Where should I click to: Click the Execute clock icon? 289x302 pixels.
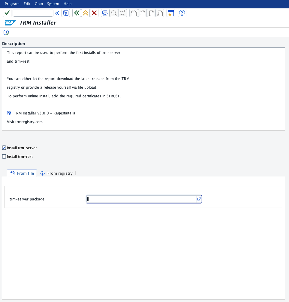coord(6,32)
